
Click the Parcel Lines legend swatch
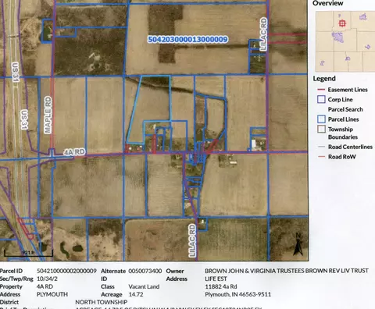321,119
